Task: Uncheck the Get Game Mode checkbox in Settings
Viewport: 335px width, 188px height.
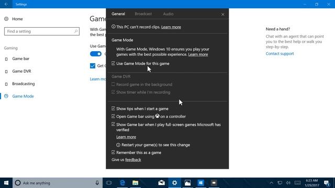Action: pos(93,66)
